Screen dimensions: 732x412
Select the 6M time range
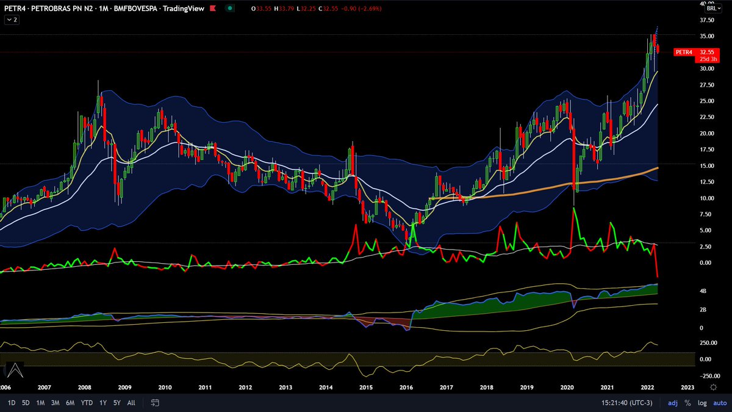click(70, 403)
